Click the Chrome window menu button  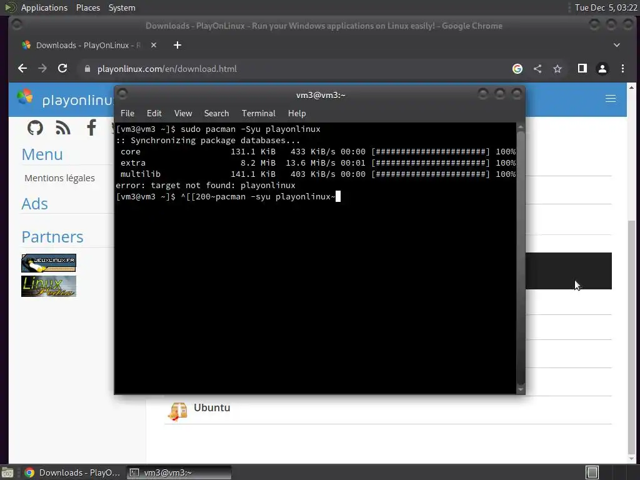[x=17, y=25]
